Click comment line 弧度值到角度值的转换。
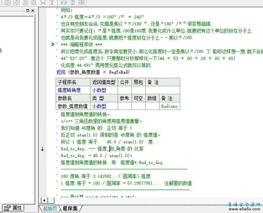The image size is (263, 213). (85, 114)
